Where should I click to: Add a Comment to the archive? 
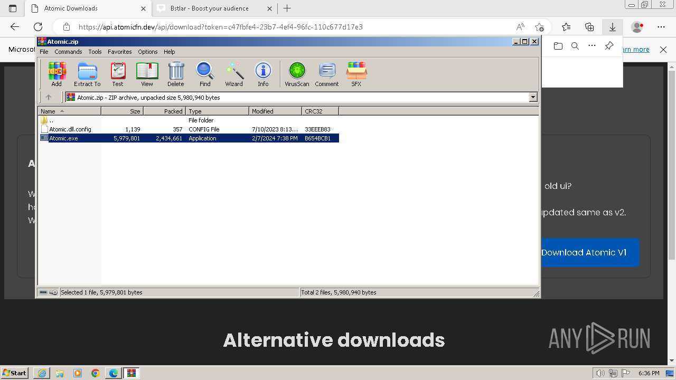pyautogui.click(x=327, y=74)
